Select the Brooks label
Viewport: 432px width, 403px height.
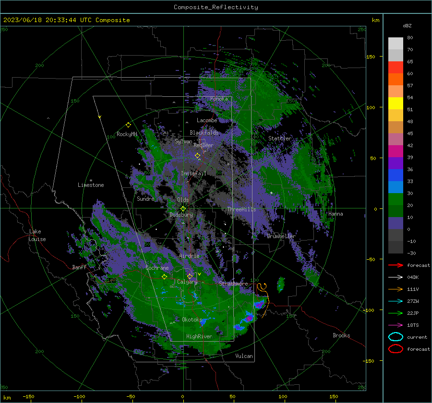(341, 335)
